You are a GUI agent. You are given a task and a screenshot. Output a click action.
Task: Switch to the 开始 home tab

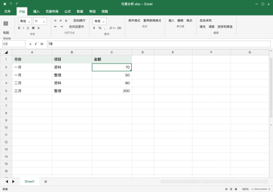click(22, 11)
